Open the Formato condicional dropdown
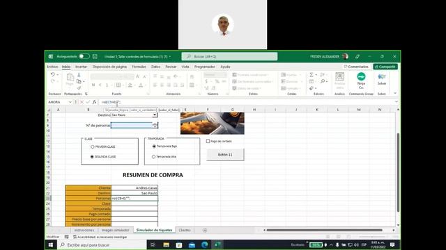446x250 pixels. click(250, 74)
